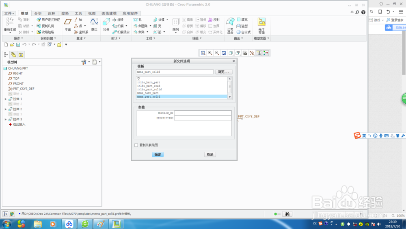Open the 元件界面 (Component Interface) tool
Image resolution: width=406 pixels, height=229 pixels.
261,26
